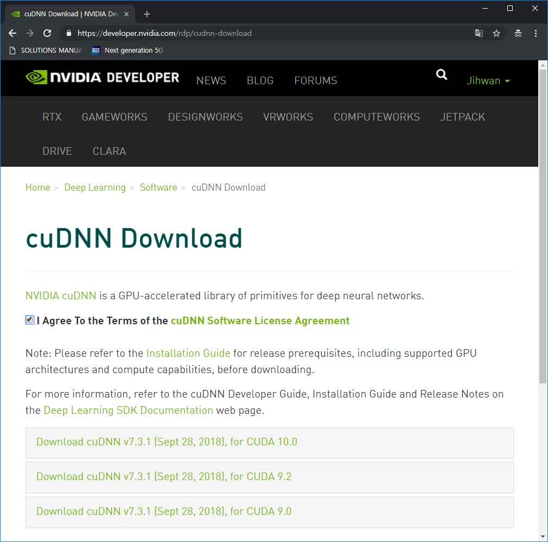Select the NEWS menu item
The image size is (548, 542).
[211, 80]
